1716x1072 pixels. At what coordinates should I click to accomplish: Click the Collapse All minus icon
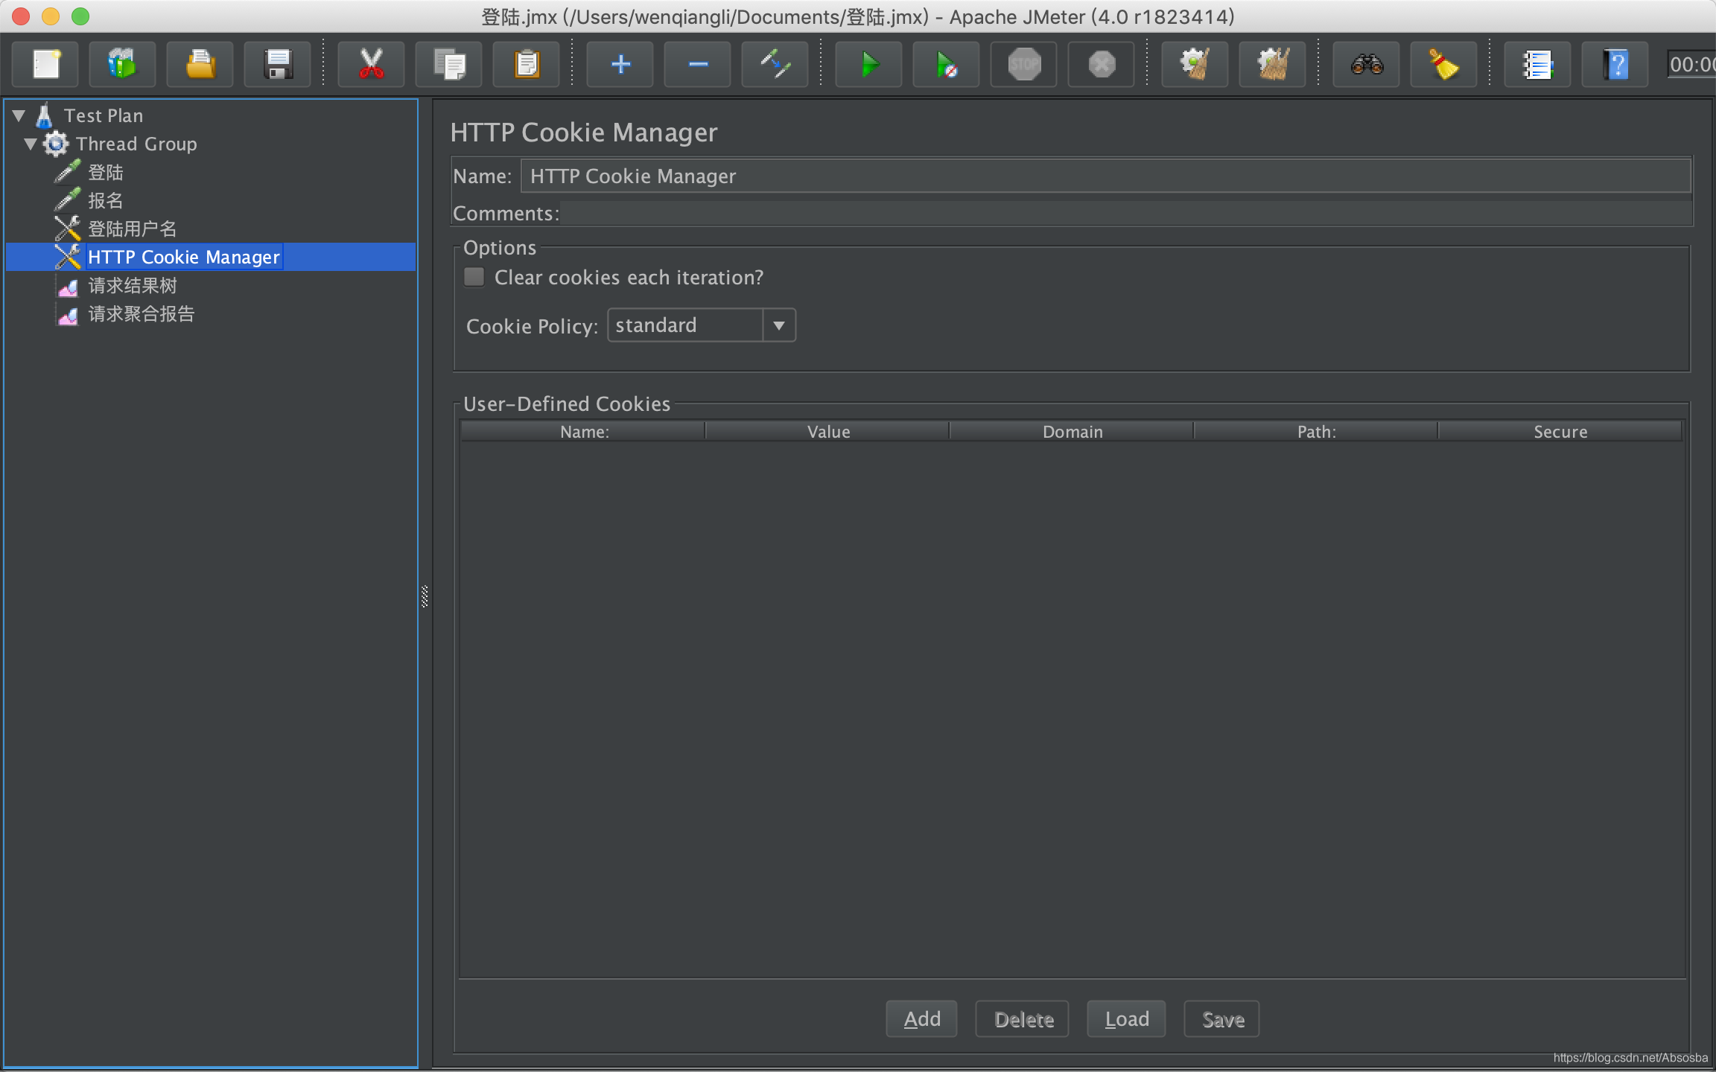697,64
